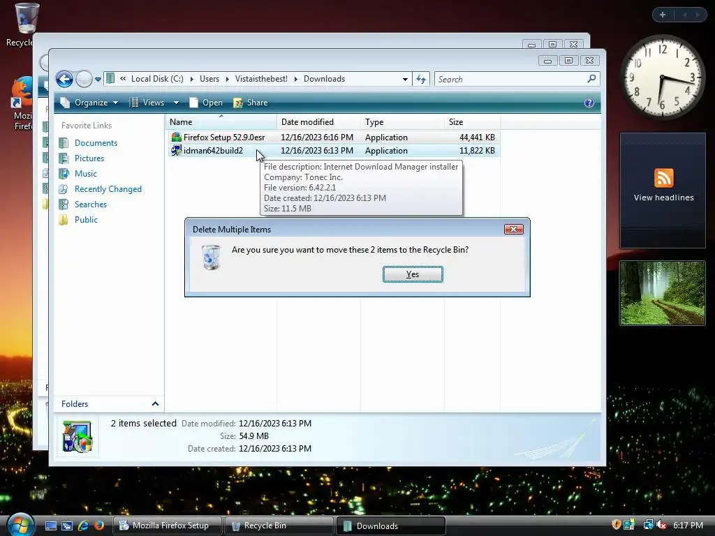Switch to Mozilla Firefox Setup taskbar button
715x536 pixels.
coord(168,526)
